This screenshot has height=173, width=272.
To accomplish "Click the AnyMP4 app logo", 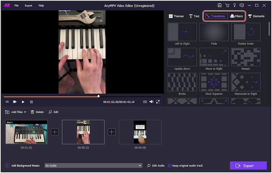I will 7,5.
